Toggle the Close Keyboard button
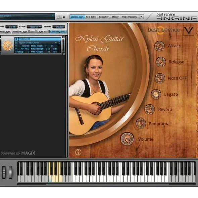Image resolution: width=198 pixels, height=198 pixels. [x=58, y=32]
